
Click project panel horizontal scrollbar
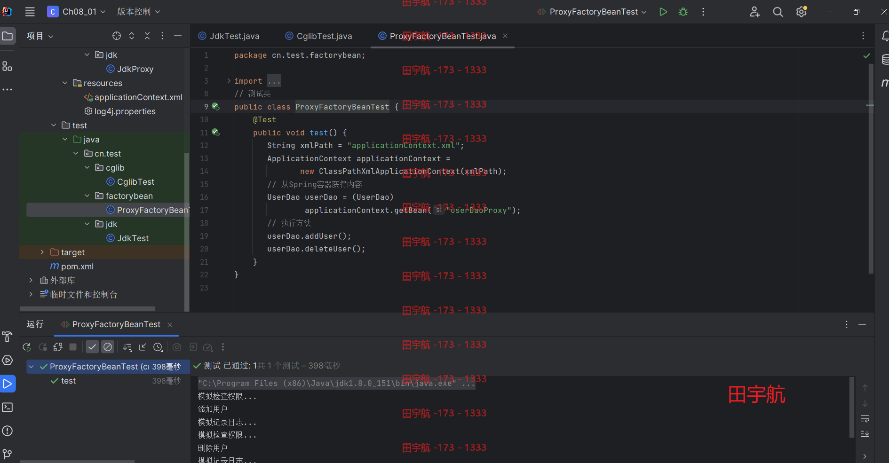point(87,309)
